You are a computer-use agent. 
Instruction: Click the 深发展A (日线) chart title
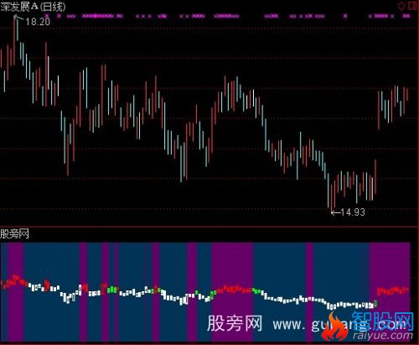coord(33,7)
